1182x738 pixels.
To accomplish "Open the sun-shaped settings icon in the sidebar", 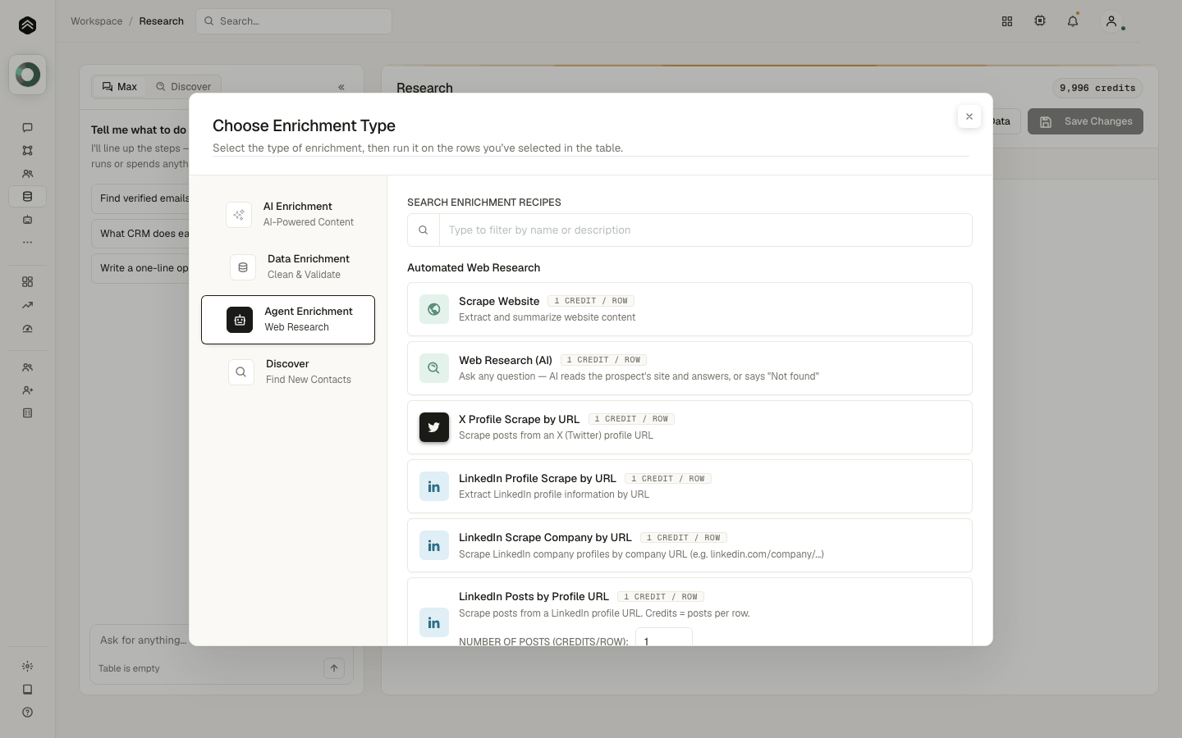I will coord(27,667).
